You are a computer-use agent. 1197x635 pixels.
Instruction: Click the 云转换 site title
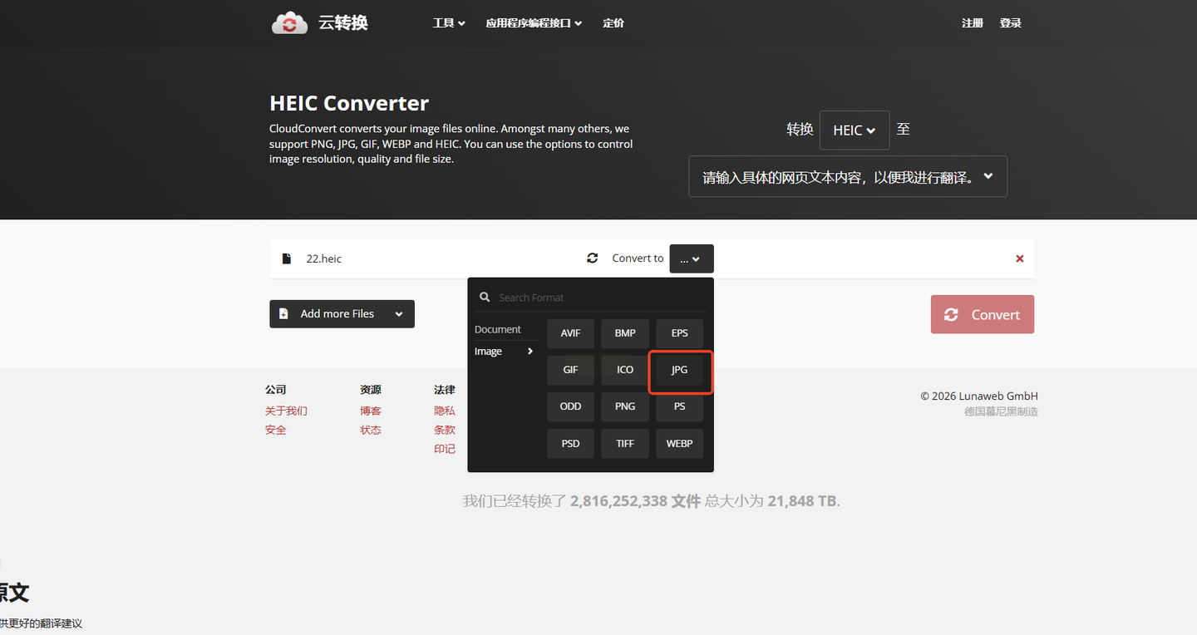tap(343, 22)
